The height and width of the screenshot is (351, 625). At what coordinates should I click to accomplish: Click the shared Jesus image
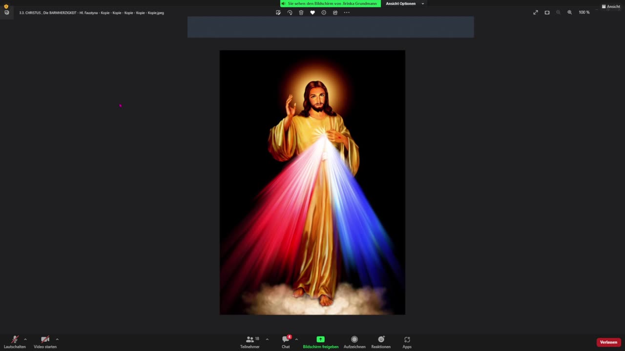tap(312, 182)
